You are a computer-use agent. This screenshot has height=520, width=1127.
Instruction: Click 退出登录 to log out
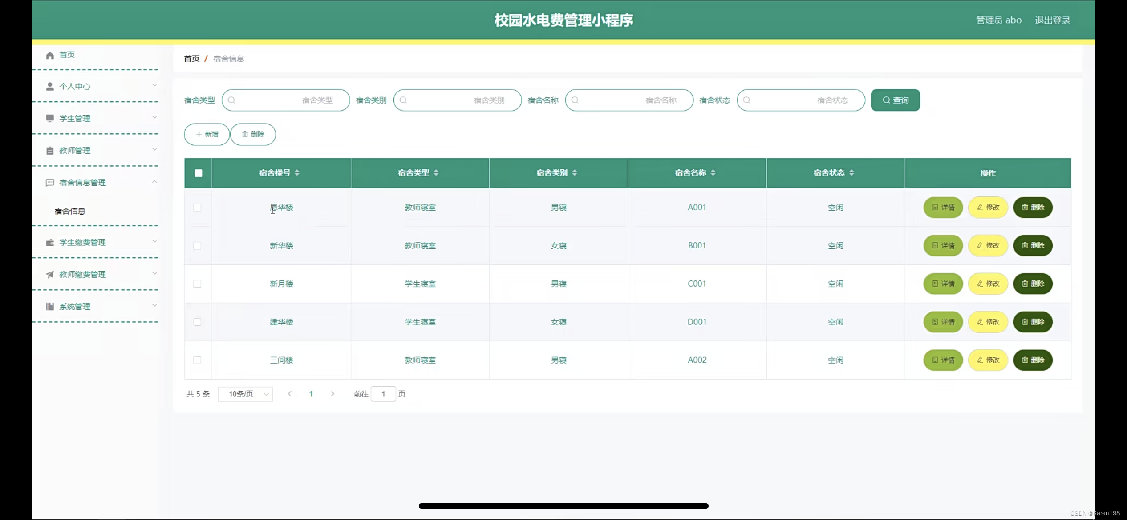1052,20
